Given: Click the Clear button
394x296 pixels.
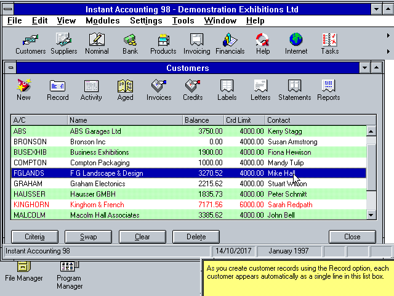Looking at the screenshot, I should pos(142,237).
